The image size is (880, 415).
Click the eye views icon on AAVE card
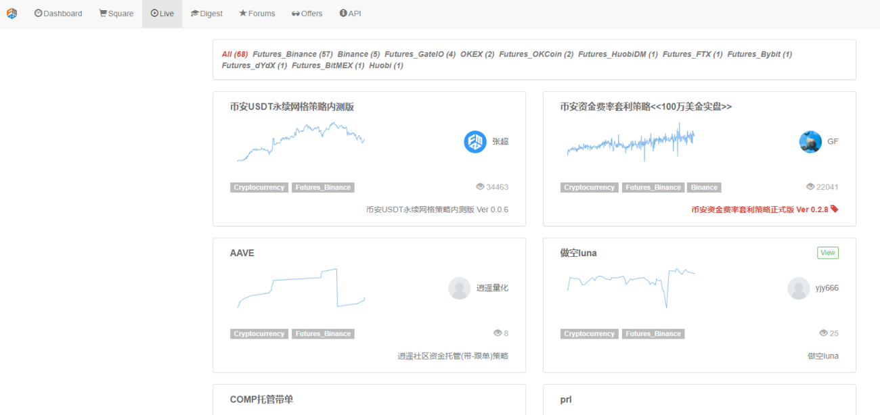[498, 333]
